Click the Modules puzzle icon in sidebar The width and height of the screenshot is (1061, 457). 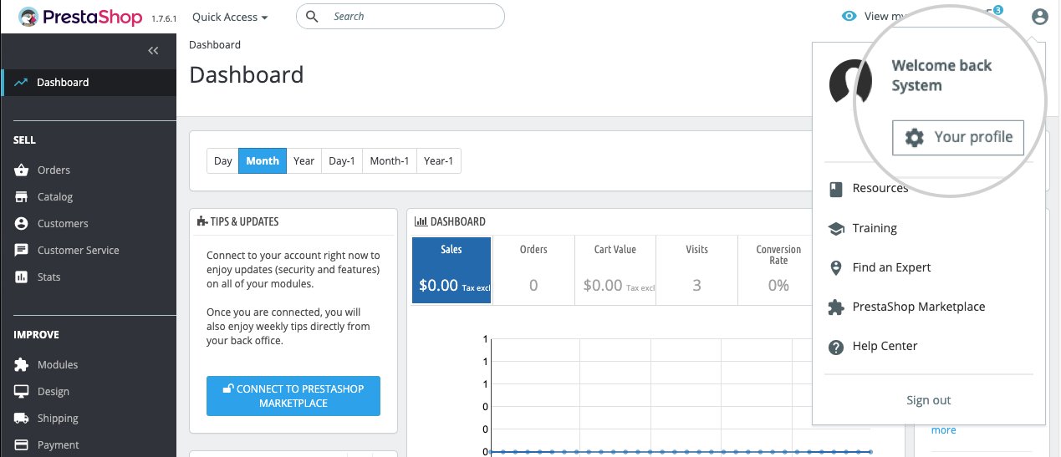[21, 364]
